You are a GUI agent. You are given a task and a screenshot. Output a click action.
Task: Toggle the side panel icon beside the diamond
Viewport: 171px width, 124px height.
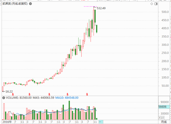156,4
